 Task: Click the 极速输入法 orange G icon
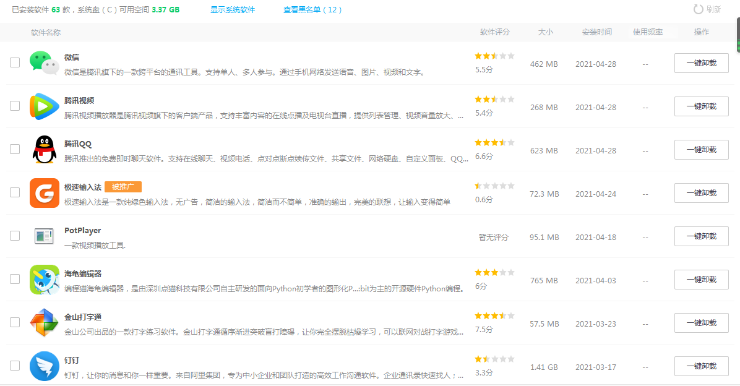point(45,193)
